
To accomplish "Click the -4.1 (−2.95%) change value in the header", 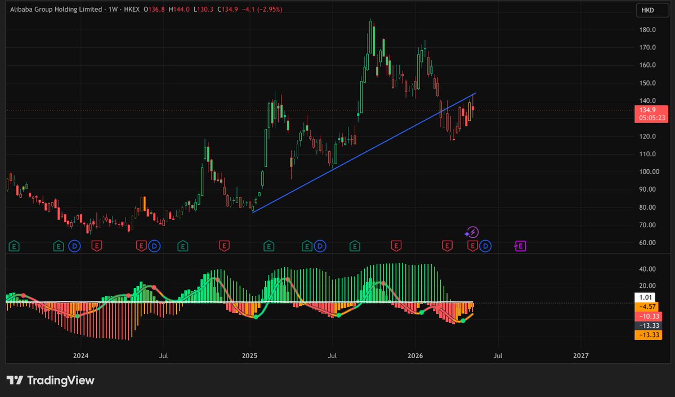I will (x=262, y=9).
